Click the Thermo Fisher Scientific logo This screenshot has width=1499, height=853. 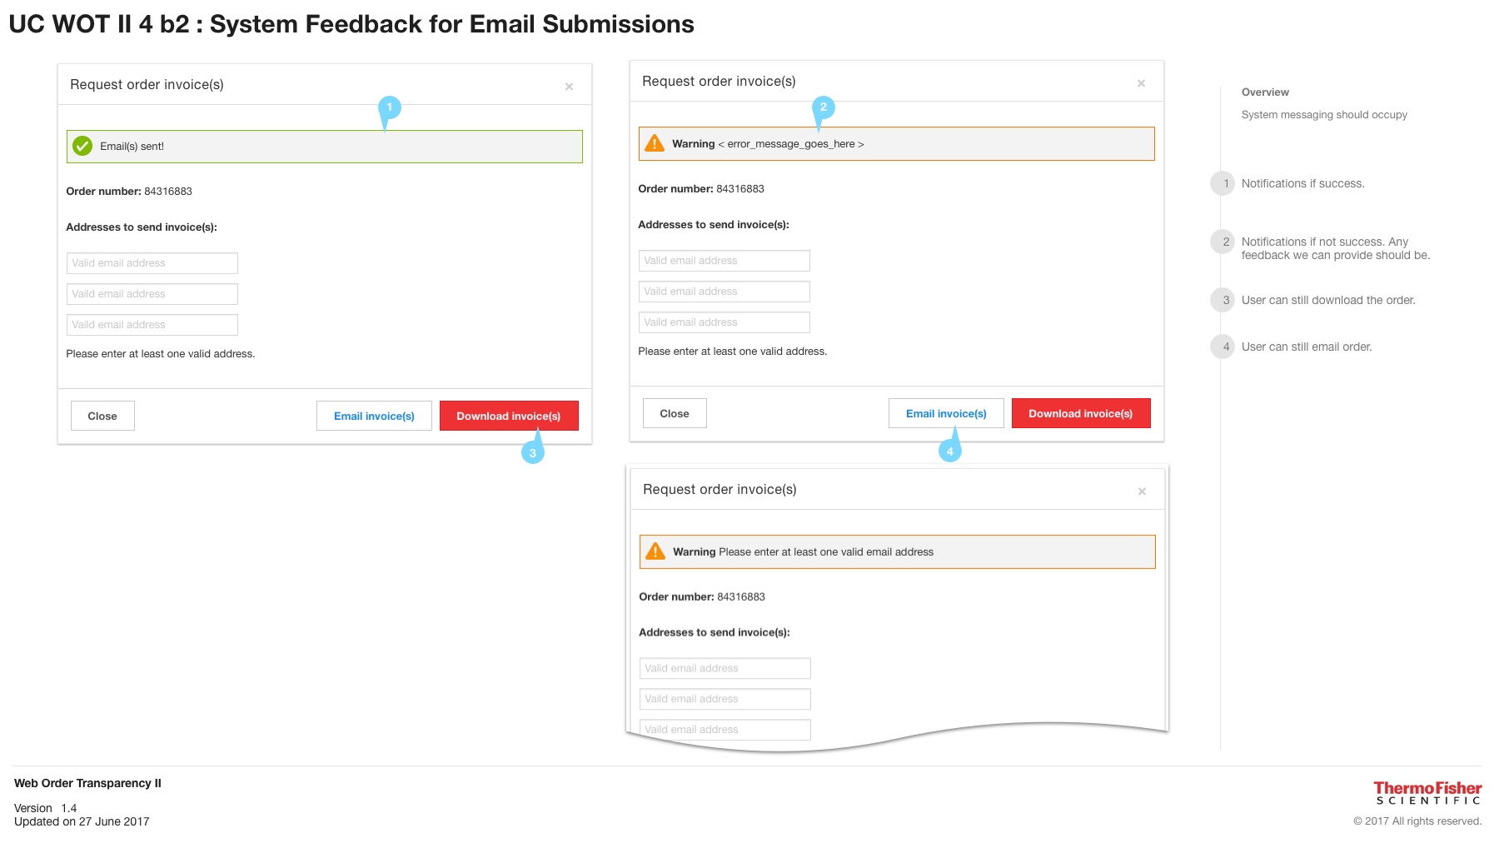point(1427,793)
